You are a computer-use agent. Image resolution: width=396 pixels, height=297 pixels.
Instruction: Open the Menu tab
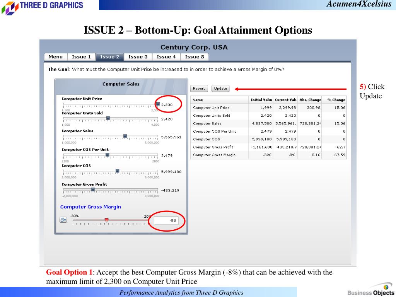[x=56, y=57]
